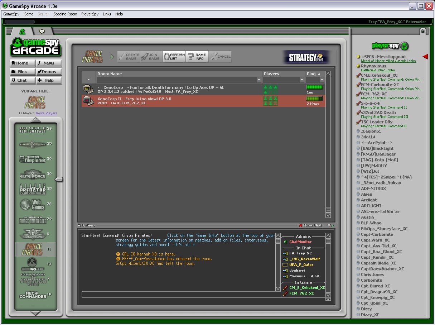The height and width of the screenshot is (325, 435).
Task: Open the Links menu
Action: tap(107, 14)
